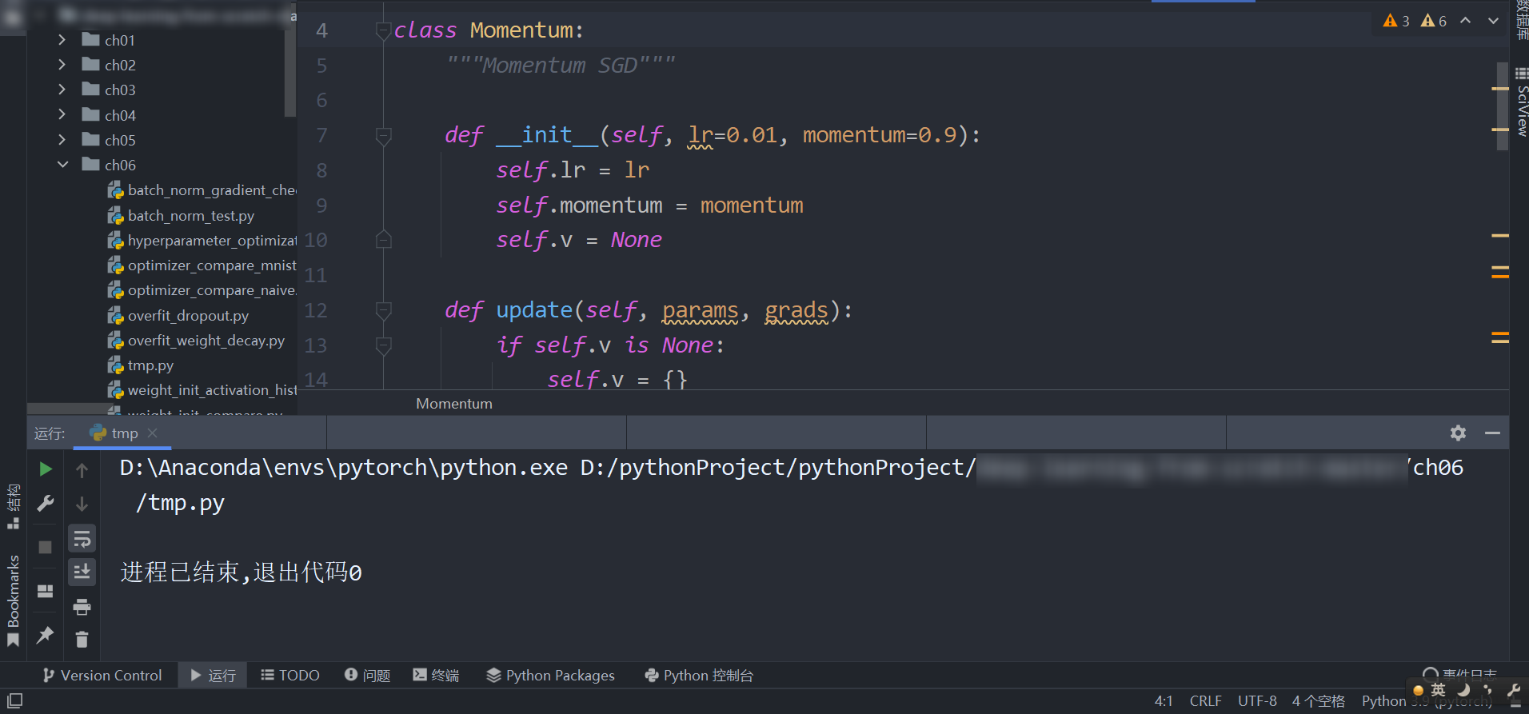The width and height of the screenshot is (1529, 714).
Task: Pin the run tab
Action: (x=46, y=635)
